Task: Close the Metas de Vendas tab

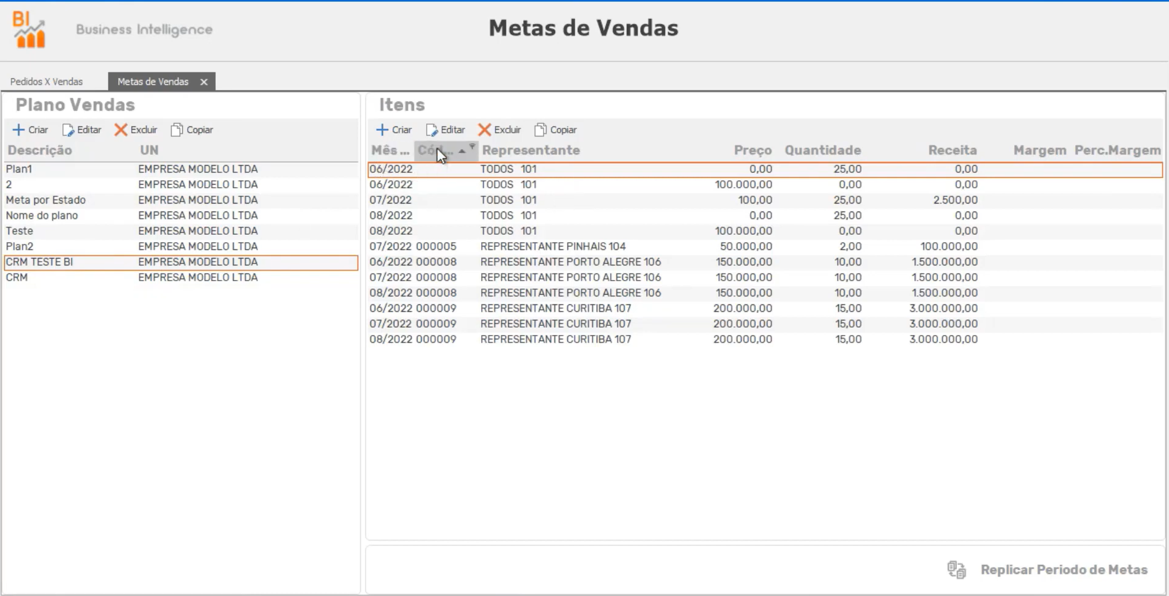Action: click(204, 82)
